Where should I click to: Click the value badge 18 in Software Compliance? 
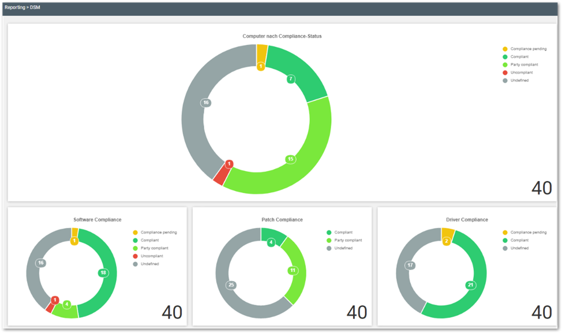tap(103, 273)
